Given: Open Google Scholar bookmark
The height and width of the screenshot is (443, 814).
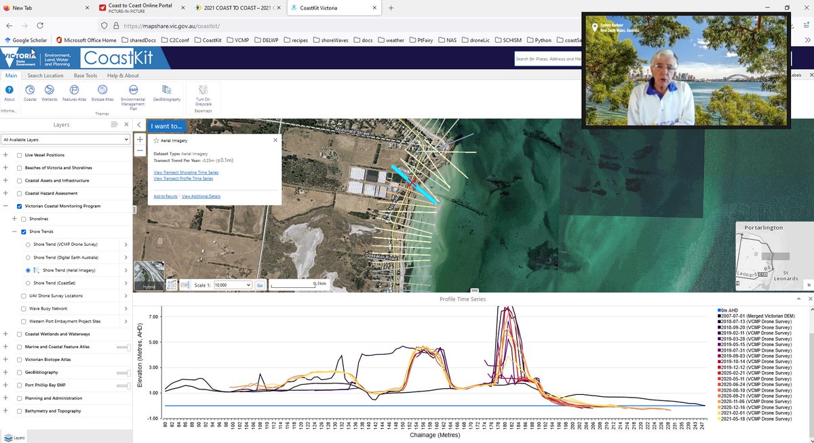Looking at the screenshot, I should click(x=26, y=40).
